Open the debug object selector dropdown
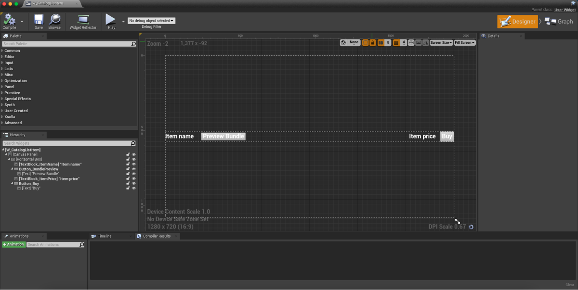The image size is (578, 290). click(x=151, y=21)
